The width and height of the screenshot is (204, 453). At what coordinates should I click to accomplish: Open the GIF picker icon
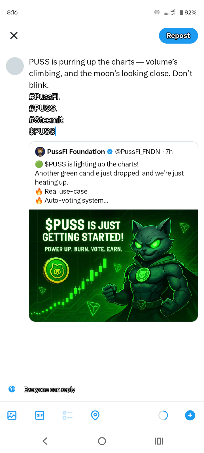[40, 415]
